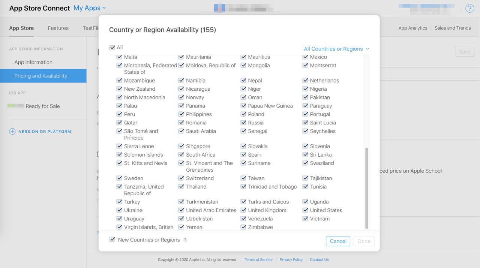Click the Done button in the dialog
The width and height of the screenshot is (480, 268).
pyautogui.click(x=364, y=241)
